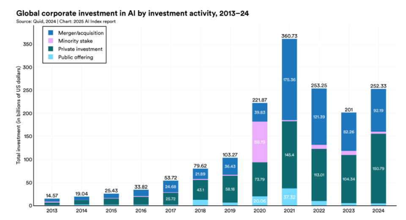Image resolution: width=406 pixels, height=220 pixels.
Task: Select the 2020 minority stake segment labeled 88.19
Action: pyautogui.click(x=260, y=142)
